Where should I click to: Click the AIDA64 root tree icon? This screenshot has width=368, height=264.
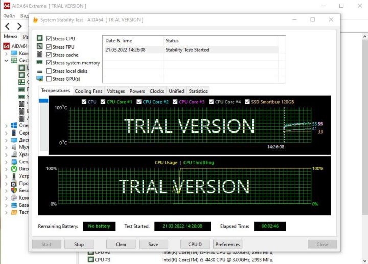pos(7,46)
